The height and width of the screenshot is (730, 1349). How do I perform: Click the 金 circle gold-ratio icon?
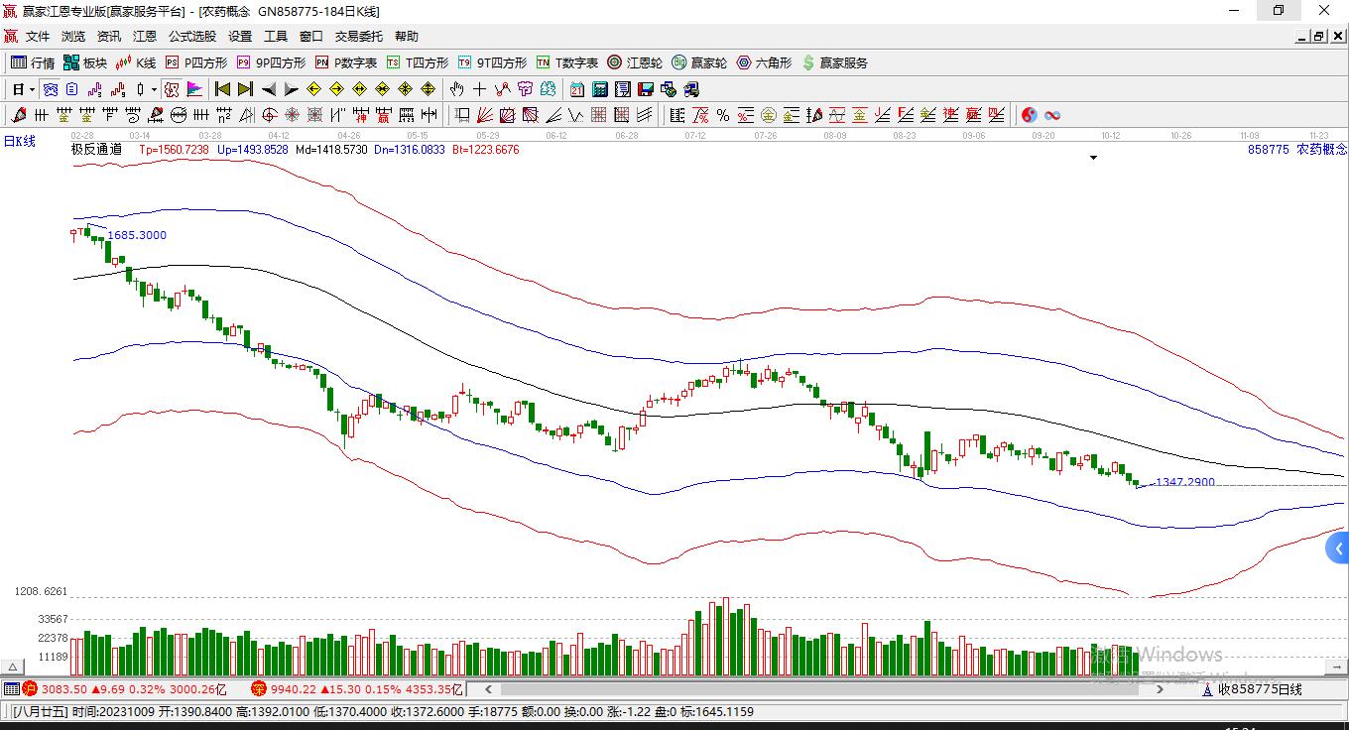click(768, 115)
